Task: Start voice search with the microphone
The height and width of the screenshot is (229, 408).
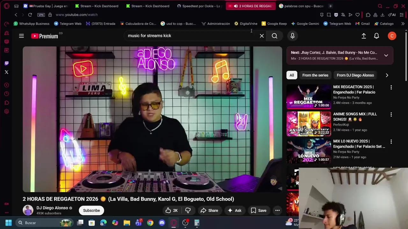Action: [x=293, y=36]
